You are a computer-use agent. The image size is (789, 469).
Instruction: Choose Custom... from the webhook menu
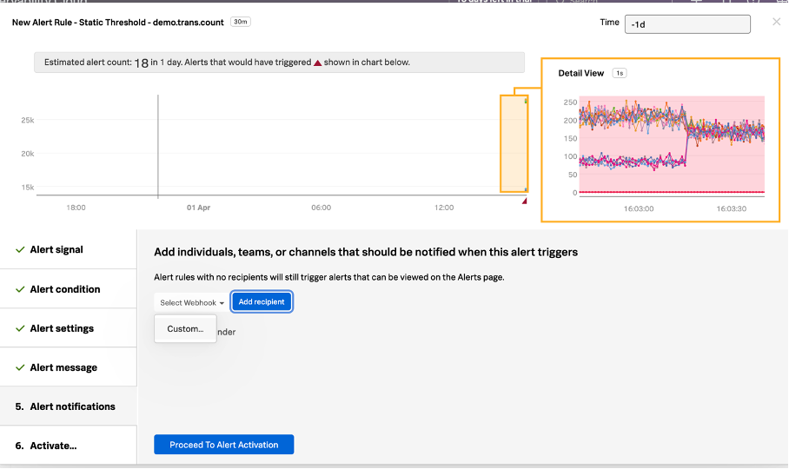pos(185,329)
